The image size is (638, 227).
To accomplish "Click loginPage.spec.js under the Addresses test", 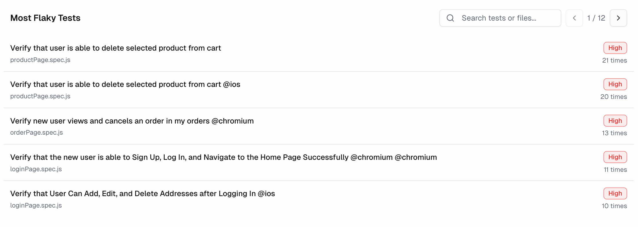I will pyautogui.click(x=36, y=206).
